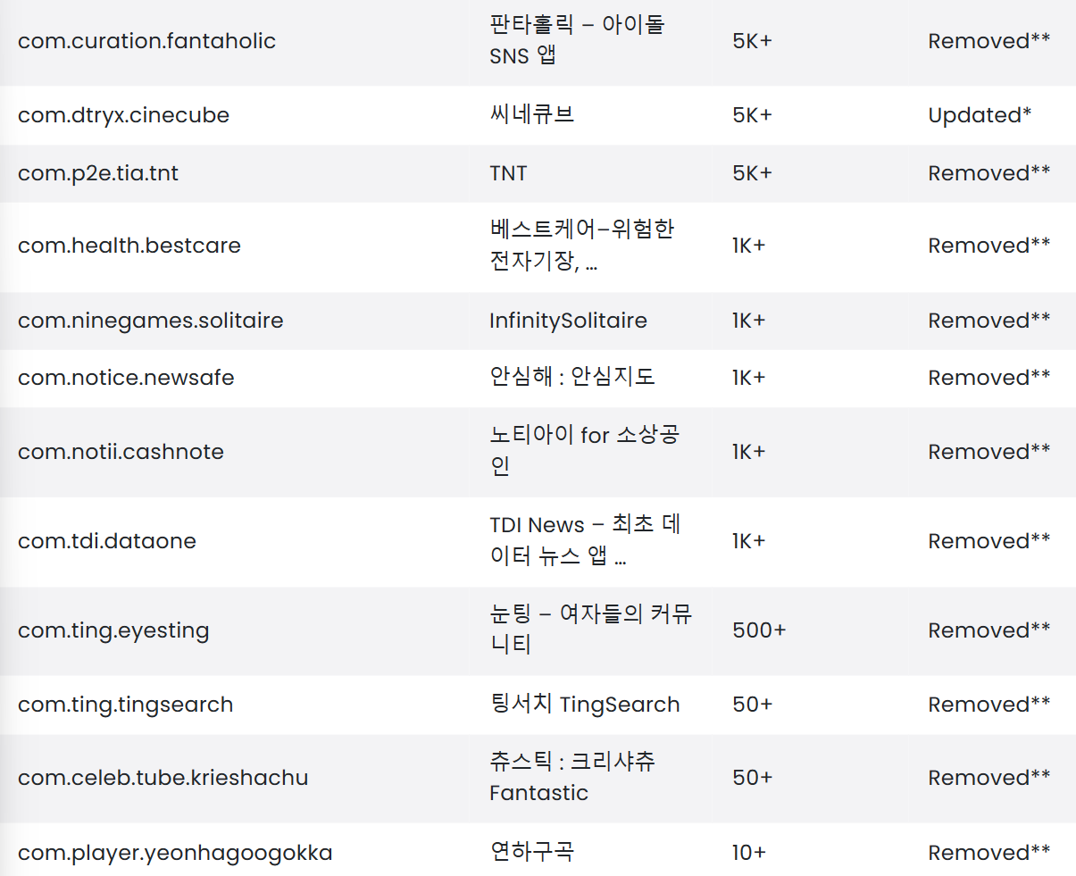Select the com.curation.fantaholic package name

146,41
